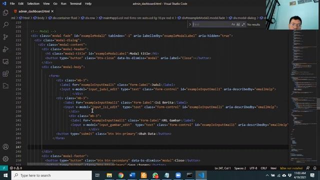Viewport: 320px width, 180px height.
Task: Click the Visual Studio Code taskbar icon
Action: [201, 175]
